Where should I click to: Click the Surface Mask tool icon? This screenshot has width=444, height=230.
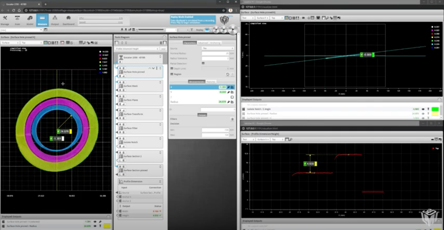click(x=121, y=86)
